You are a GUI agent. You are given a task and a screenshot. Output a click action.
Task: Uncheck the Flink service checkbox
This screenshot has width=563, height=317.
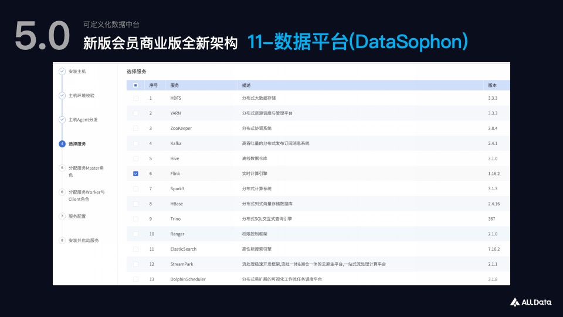coord(135,174)
